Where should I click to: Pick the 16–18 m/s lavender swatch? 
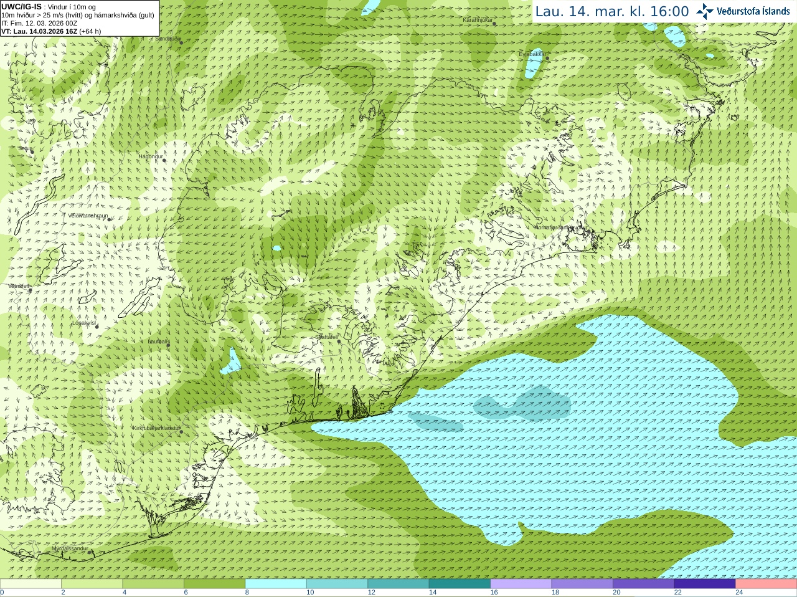coord(521,584)
